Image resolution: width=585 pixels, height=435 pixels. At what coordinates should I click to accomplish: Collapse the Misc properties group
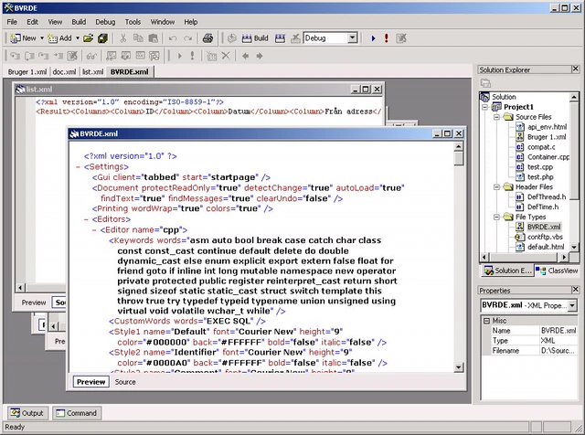point(486,321)
